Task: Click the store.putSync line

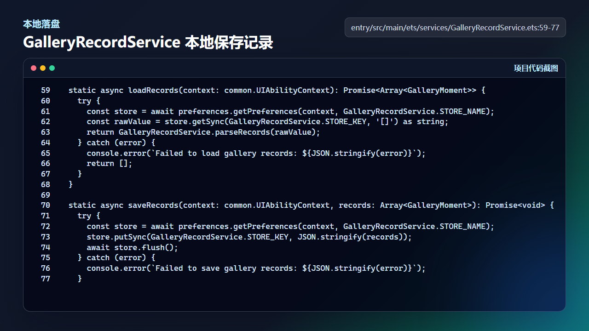Action: tap(249, 237)
